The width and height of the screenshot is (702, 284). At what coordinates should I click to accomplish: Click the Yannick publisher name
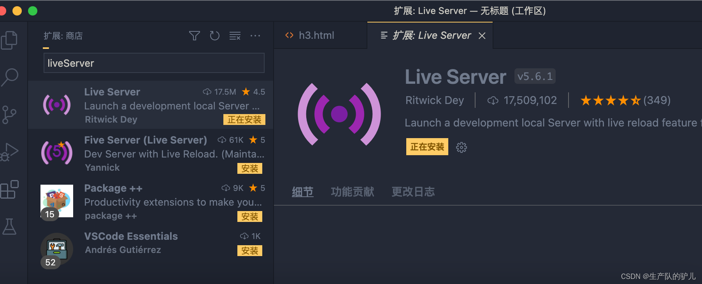coord(102,168)
